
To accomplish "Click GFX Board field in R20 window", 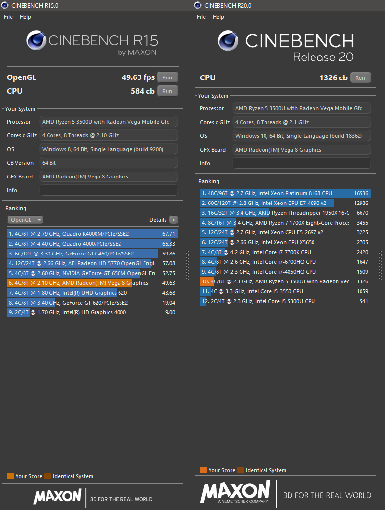I will [302, 150].
